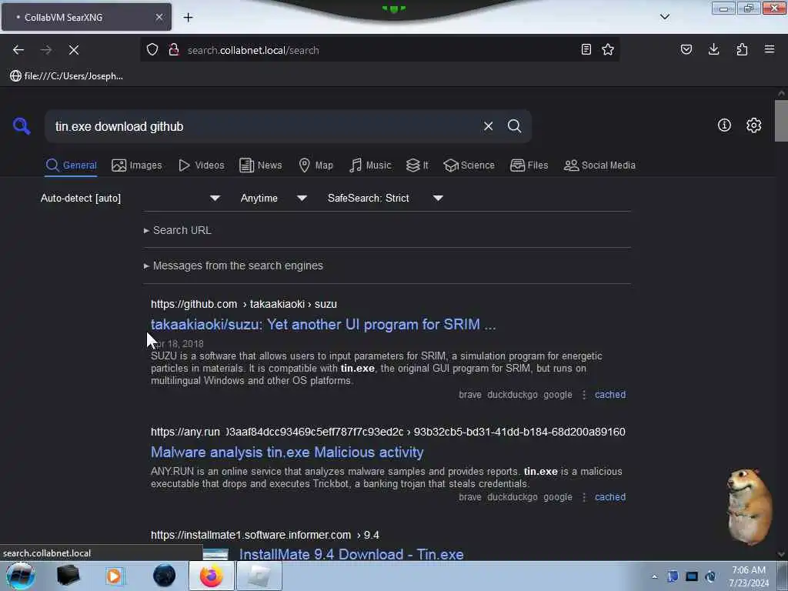Open Firefox application menu

(x=770, y=50)
